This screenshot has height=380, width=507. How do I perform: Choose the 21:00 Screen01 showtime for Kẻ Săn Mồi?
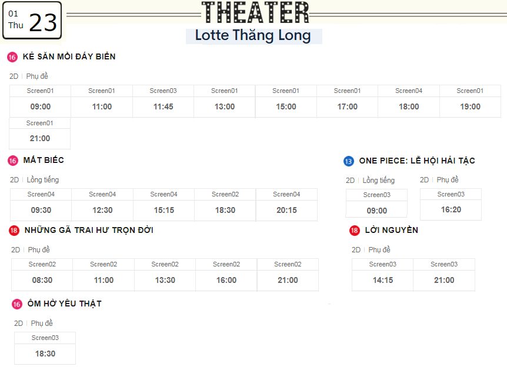click(40, 134)
